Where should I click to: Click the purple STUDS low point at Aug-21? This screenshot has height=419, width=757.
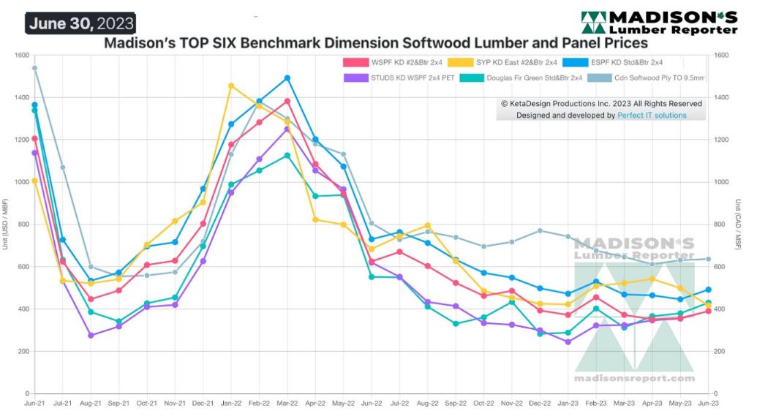coord(91,336)
